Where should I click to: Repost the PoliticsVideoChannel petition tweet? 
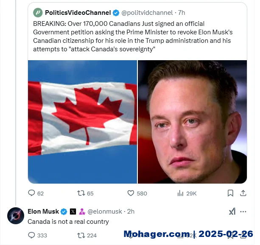[x=85, y=193]
